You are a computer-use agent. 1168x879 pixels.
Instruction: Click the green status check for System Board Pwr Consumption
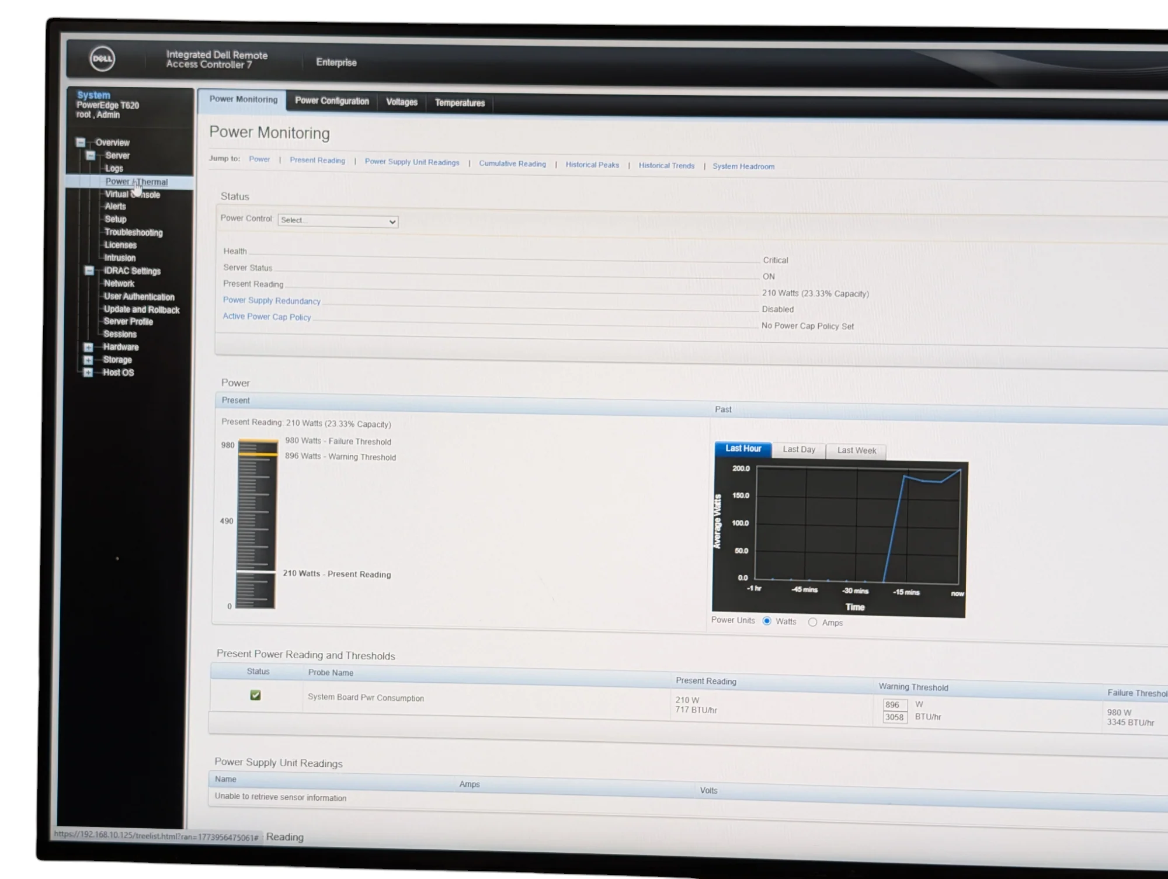tap(255, 695)
